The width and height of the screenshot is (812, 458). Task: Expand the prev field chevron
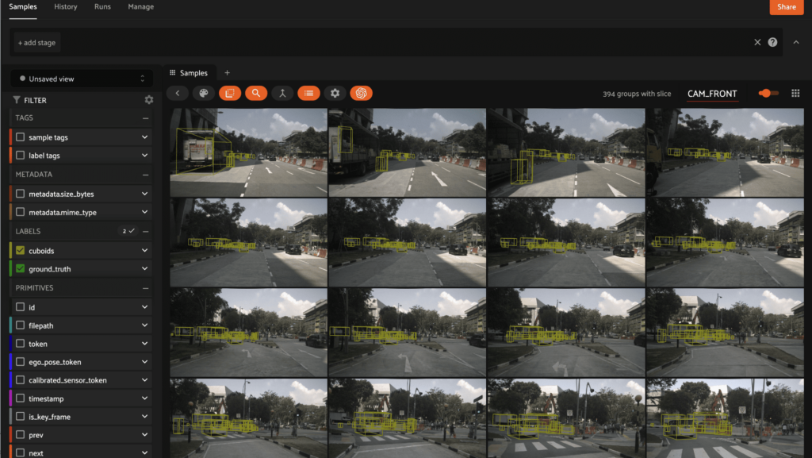(x=144, y=435)
